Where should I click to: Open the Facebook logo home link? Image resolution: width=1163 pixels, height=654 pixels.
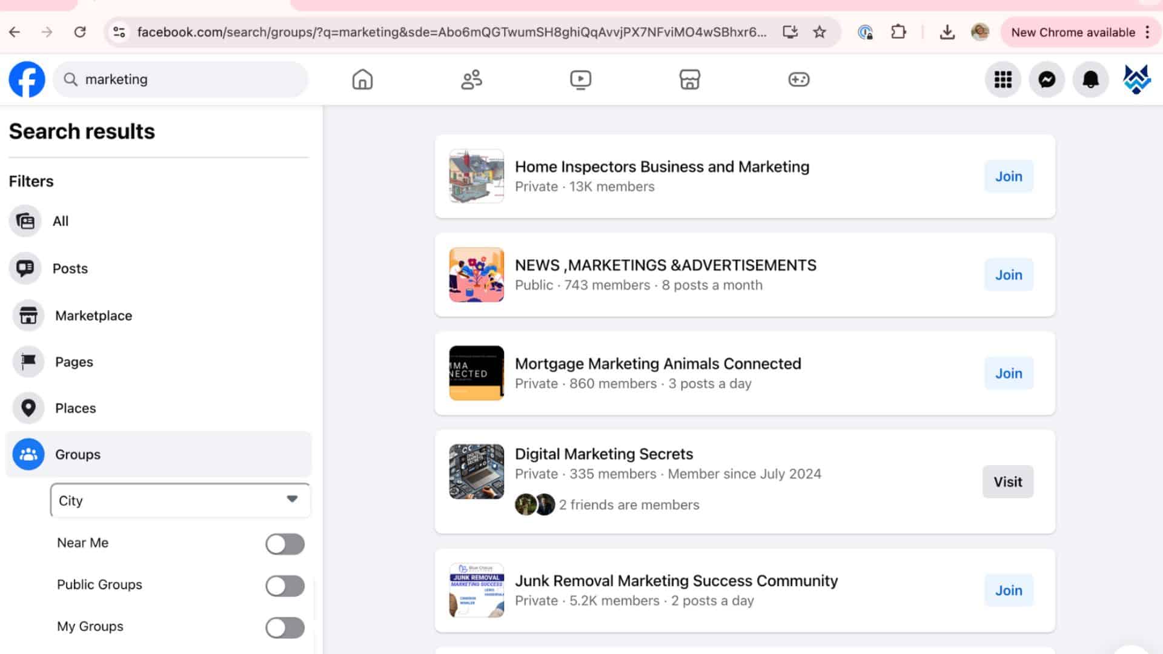27,79
